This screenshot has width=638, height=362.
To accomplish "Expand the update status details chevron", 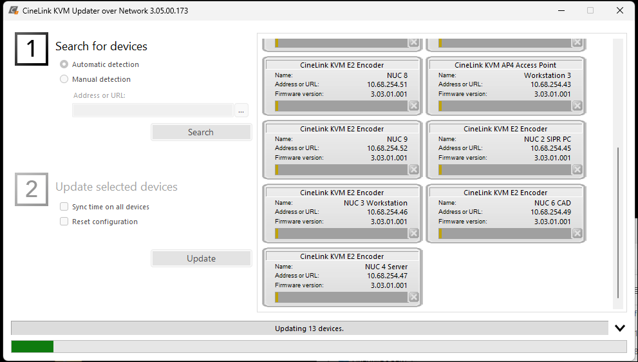I will coord(619,328).
